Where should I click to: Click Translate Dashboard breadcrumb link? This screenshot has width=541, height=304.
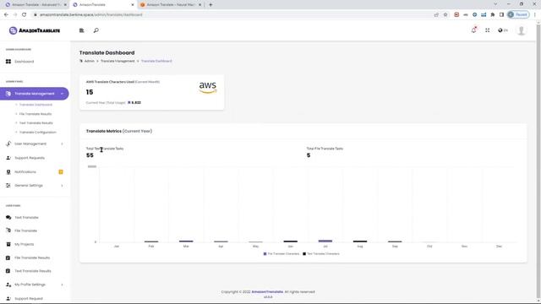(x=156, y=61)
